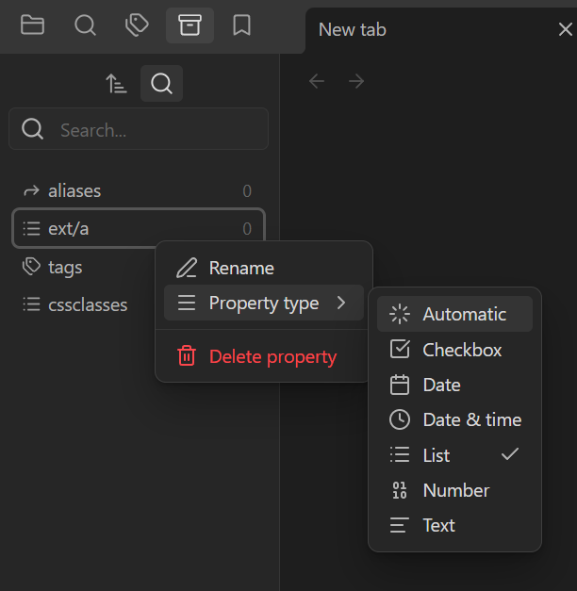Navigate forward with the right arrow
Image resolution: width=577 pixels, height=591 pixels.
pos(356,81)
